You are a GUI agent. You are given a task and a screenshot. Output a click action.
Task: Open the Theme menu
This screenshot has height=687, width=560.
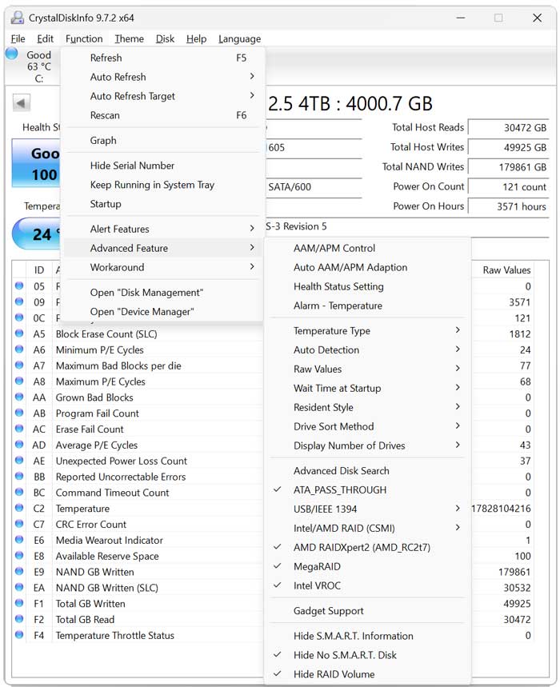click(x=129, y=38)
